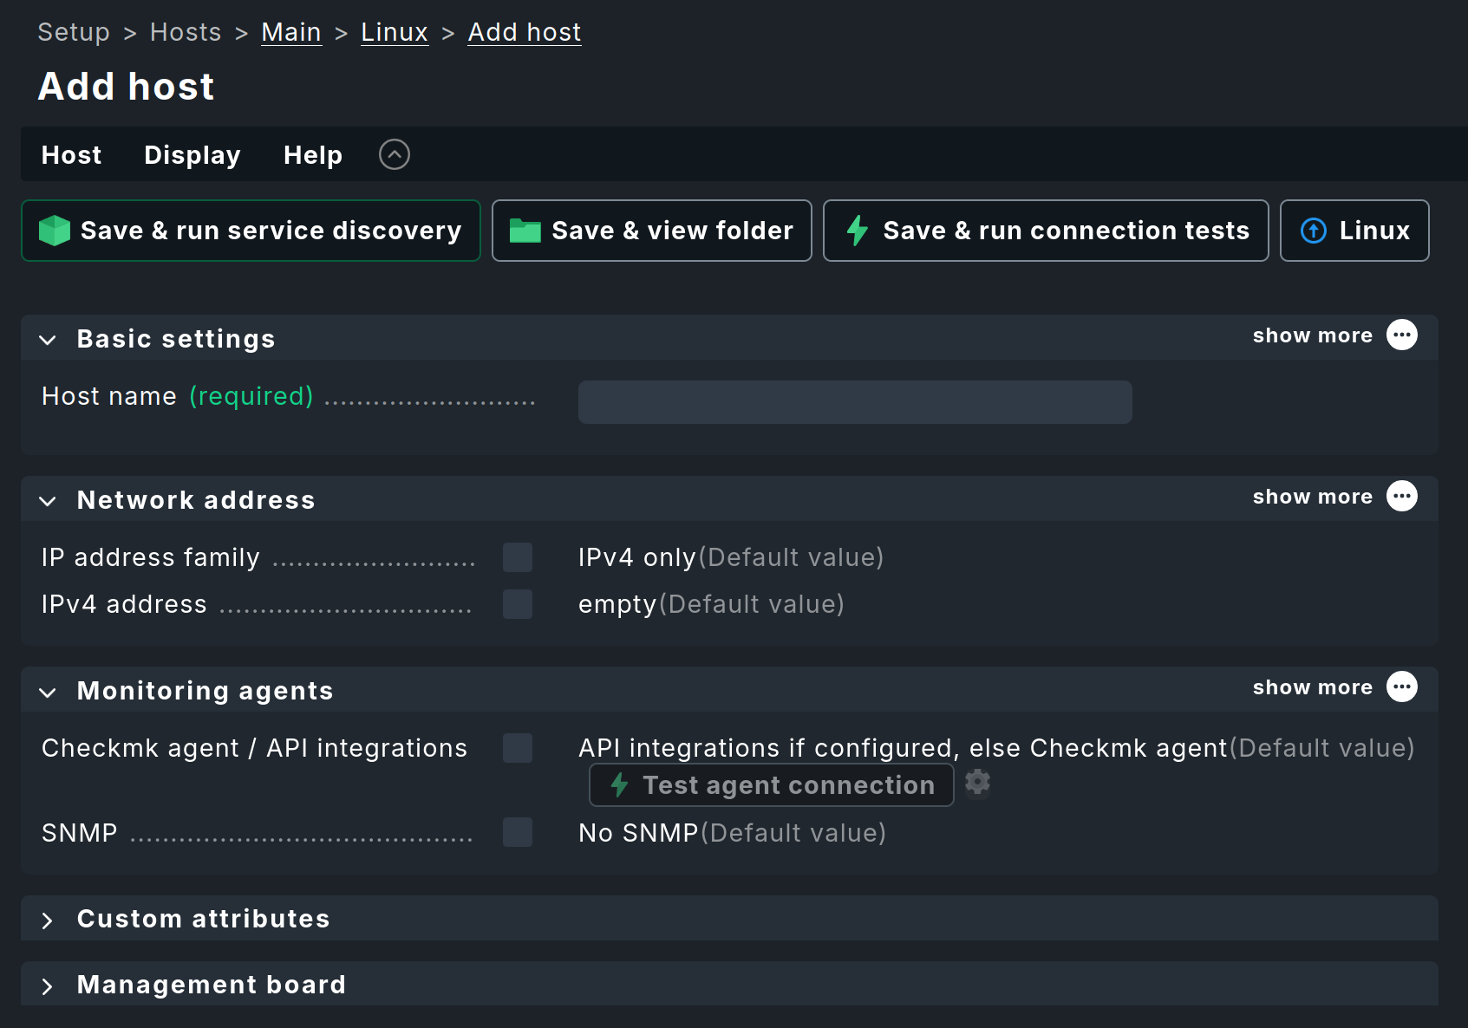Click the Host name input field
1468x1028 pixels.
point(854,401)
